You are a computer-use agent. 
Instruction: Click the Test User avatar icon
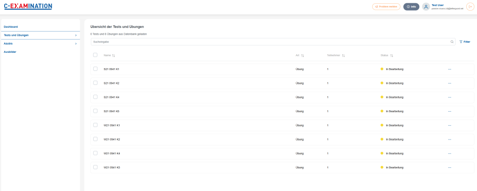point(426,6)
